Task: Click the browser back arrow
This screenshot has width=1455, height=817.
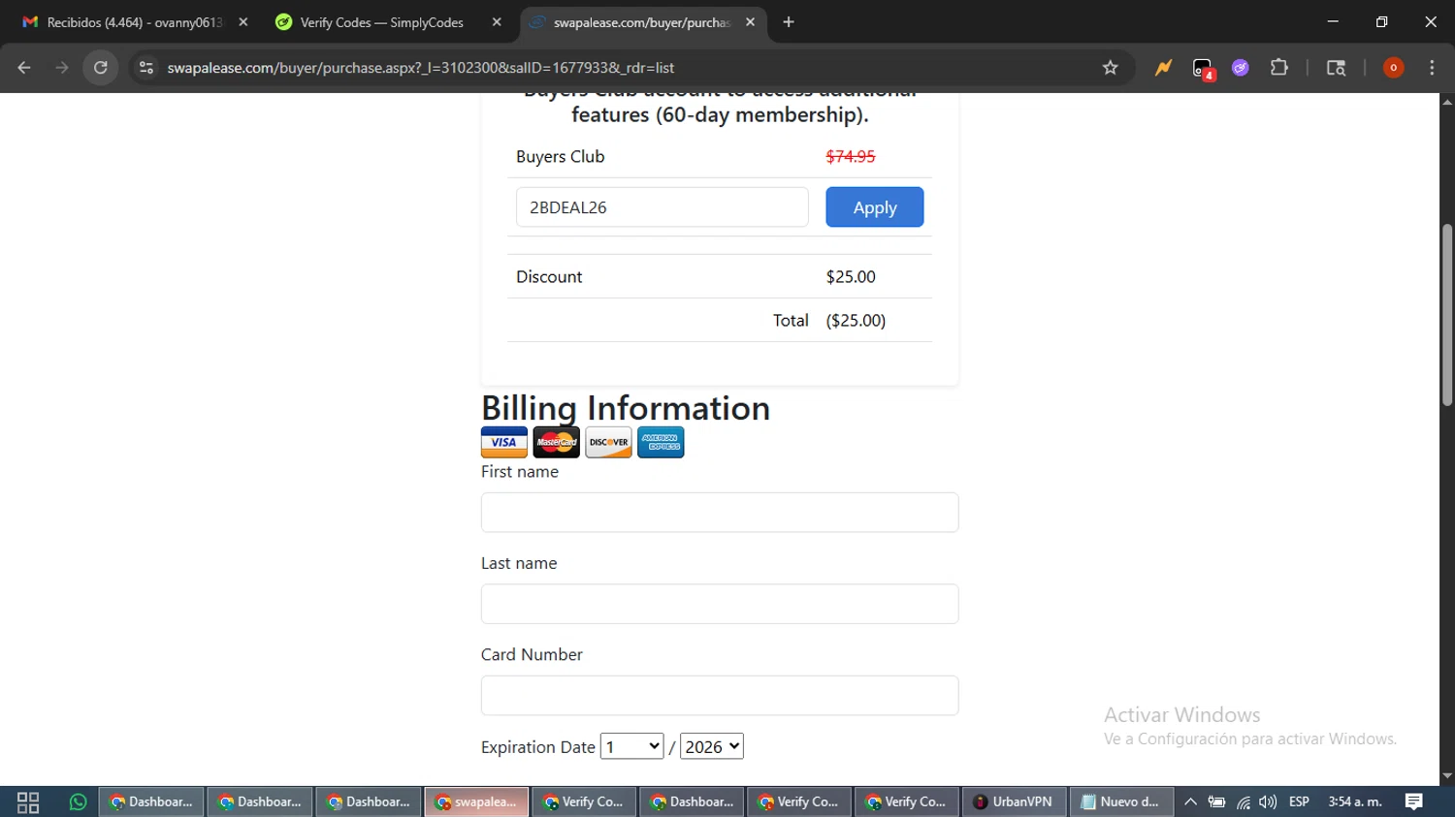Action: [x=24, y=68]
